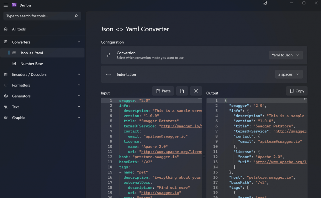Click the search magnifier icon
Screen dimensions: 321x198
pyautogui.click(x=76, y=16)
